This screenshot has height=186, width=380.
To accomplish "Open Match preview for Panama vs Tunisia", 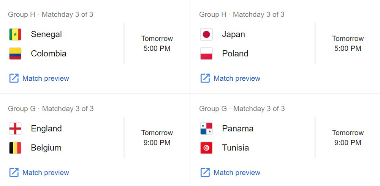I will (237, 173).
